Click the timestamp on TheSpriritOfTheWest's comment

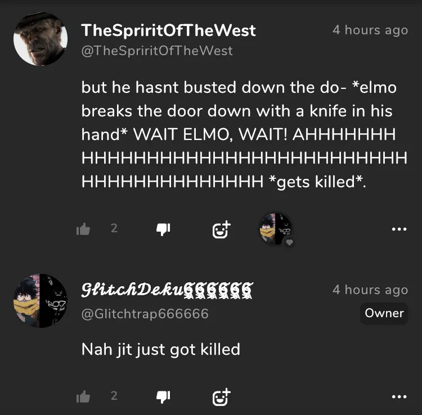[370, 30]
